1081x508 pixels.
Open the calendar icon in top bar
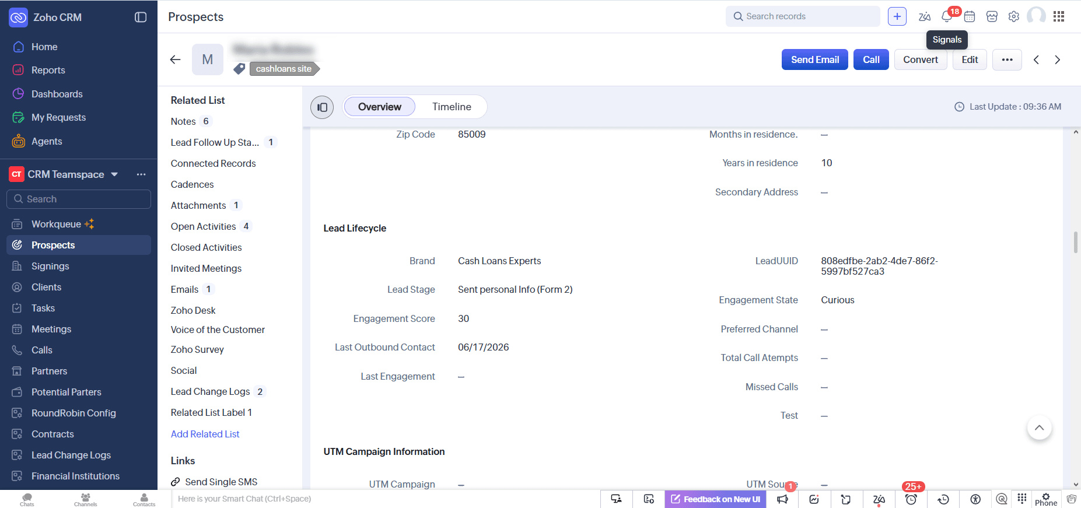point(970,17)
